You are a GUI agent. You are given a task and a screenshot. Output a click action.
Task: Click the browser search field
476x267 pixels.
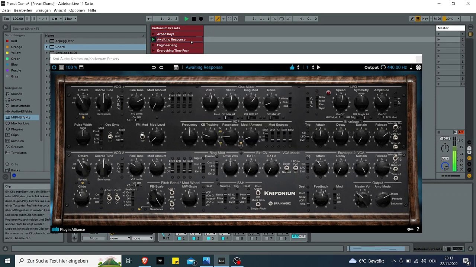point(78,29)
